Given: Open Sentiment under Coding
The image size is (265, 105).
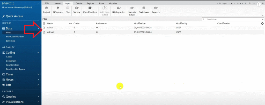Looking at the screenshot, I should coord(11,61).
